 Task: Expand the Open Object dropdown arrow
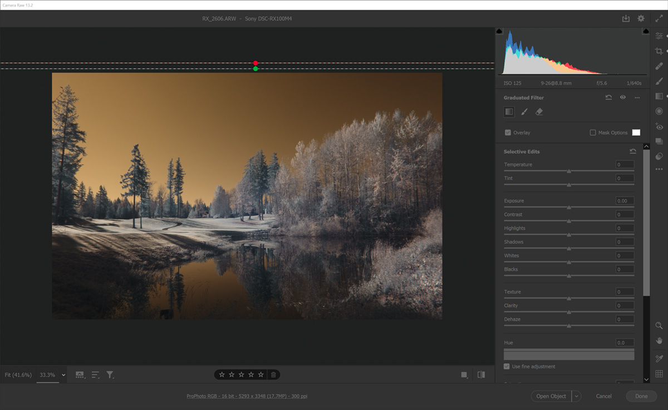tap(576, 396)
